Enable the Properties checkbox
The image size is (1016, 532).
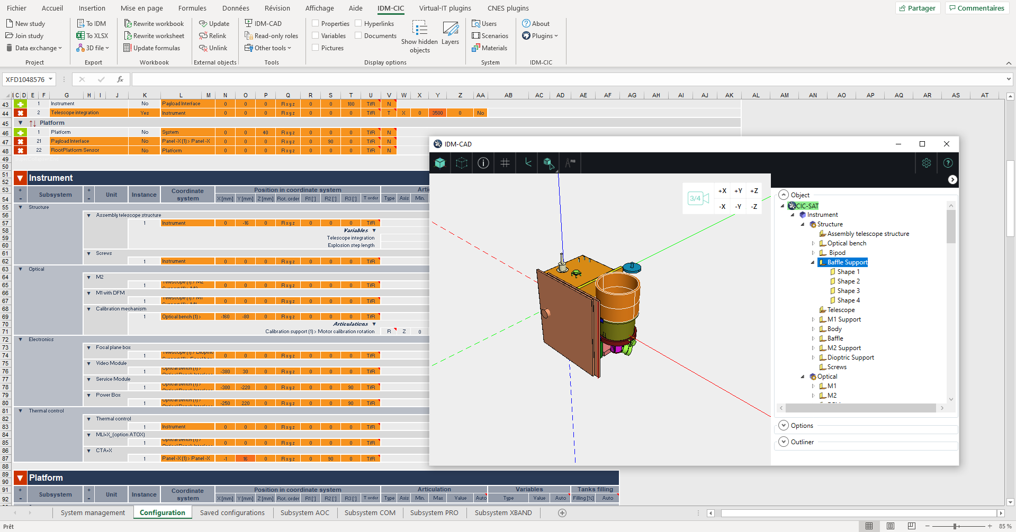pyautogui.click(x=316, y=23)
